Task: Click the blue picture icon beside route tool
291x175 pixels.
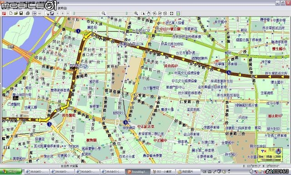Action: [52, 13]
